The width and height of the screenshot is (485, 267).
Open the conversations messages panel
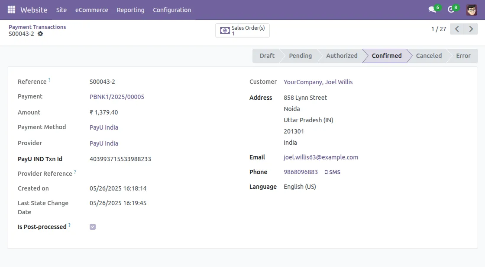[x=431, y=10]
